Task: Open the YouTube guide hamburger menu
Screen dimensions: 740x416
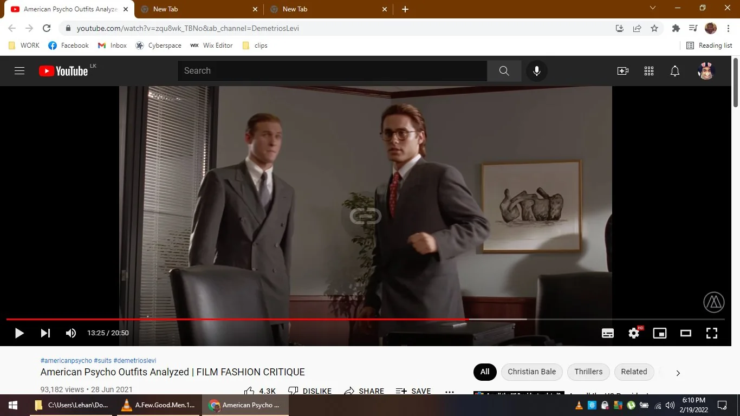Action: 20,71
